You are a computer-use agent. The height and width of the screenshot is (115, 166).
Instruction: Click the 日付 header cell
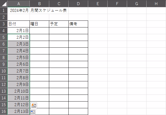coord(19,24)
